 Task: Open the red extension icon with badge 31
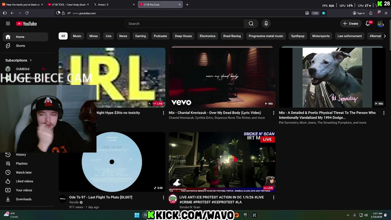(x=379, y=13)
